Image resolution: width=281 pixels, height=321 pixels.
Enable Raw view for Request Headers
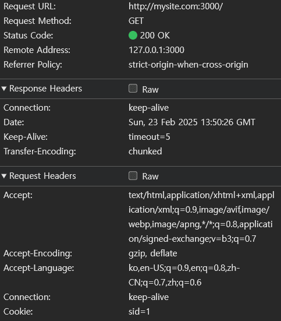133,176
